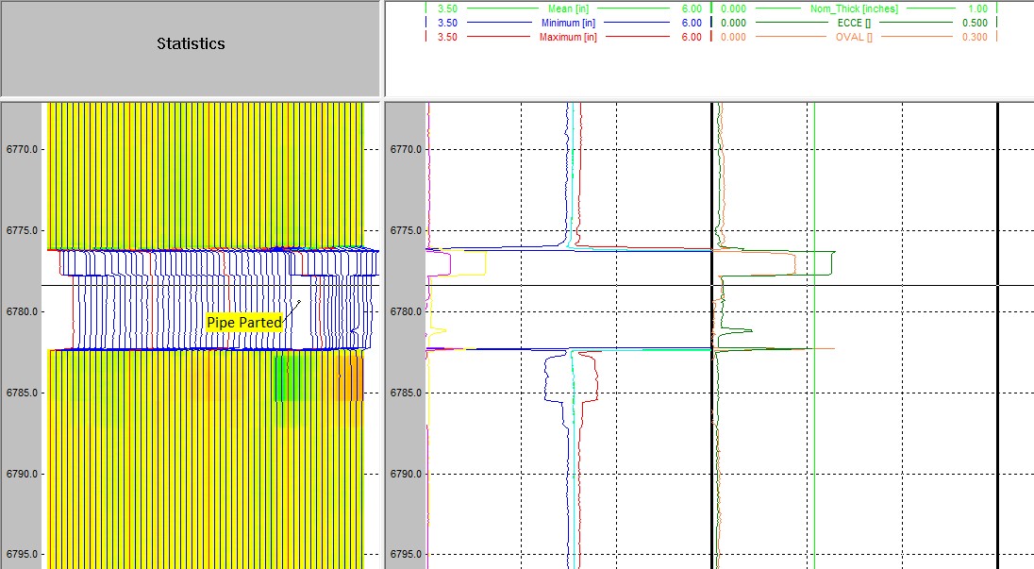Click the depth label 6795.0
This screenshot has height=569, width=1034.
coord(22,555)
